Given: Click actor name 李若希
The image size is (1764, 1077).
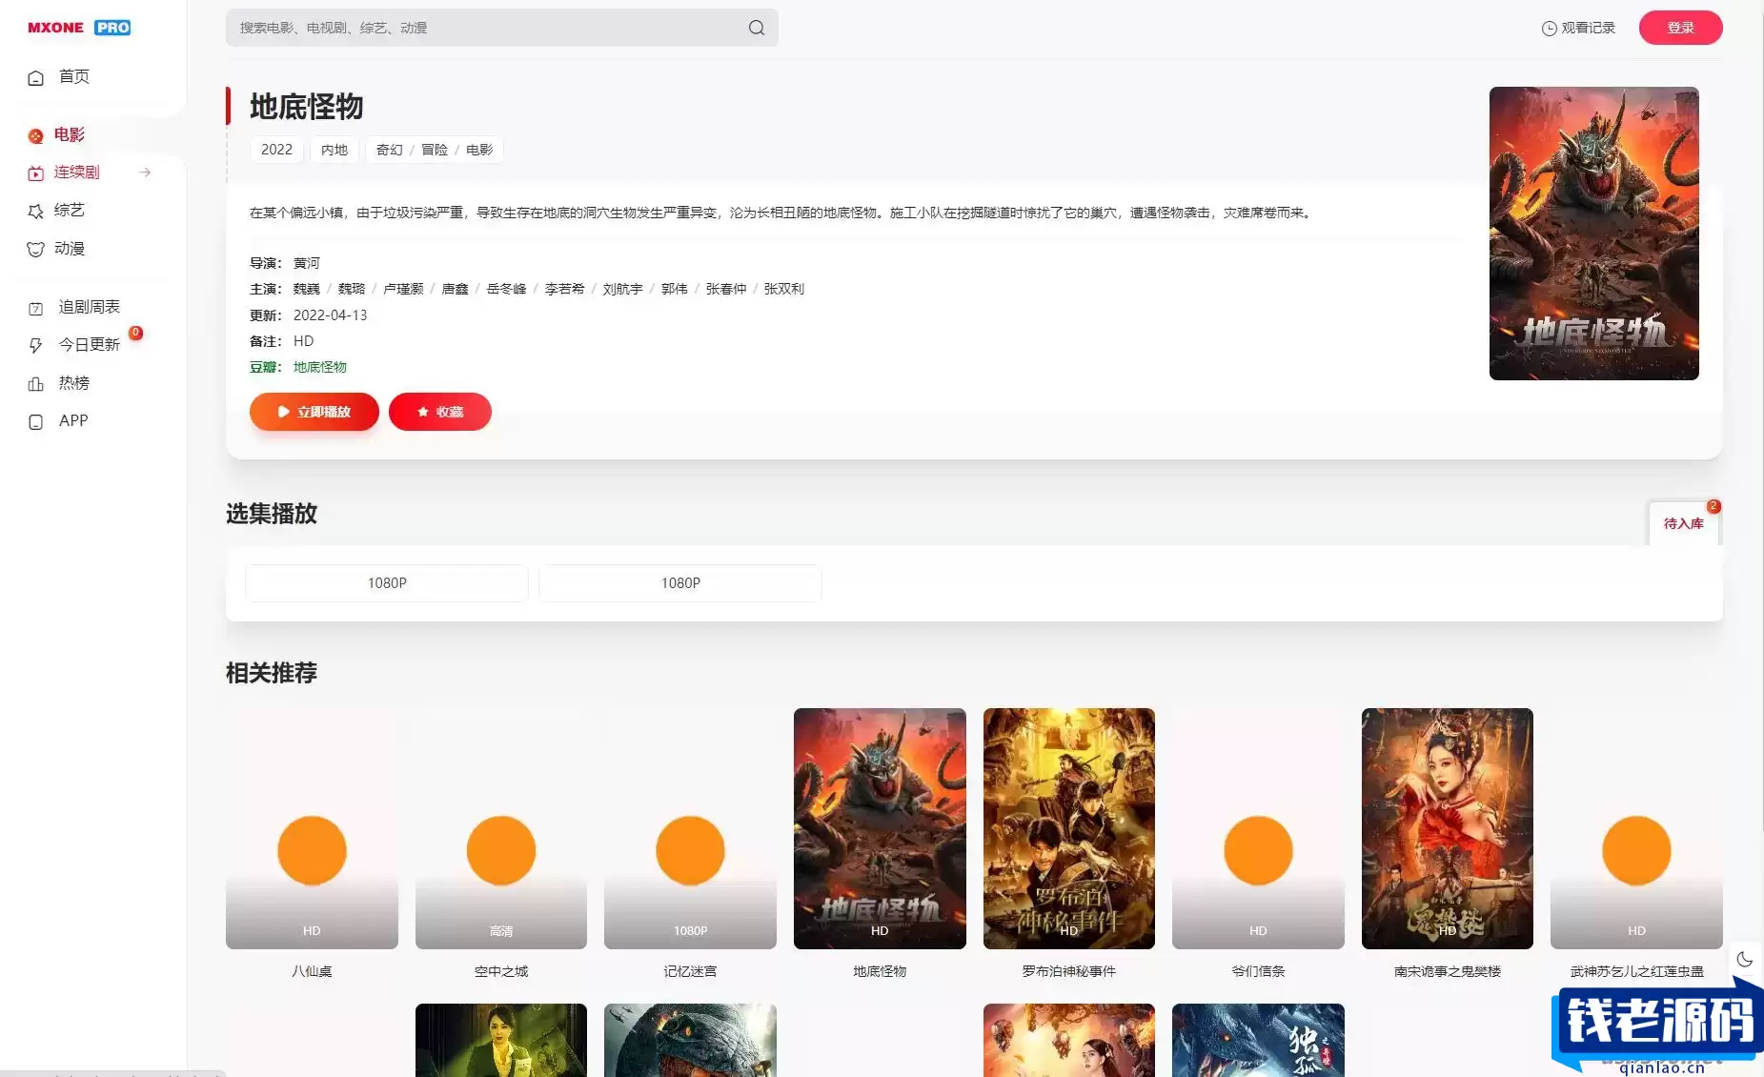Looking at the screenshot, I should point(564,289).
